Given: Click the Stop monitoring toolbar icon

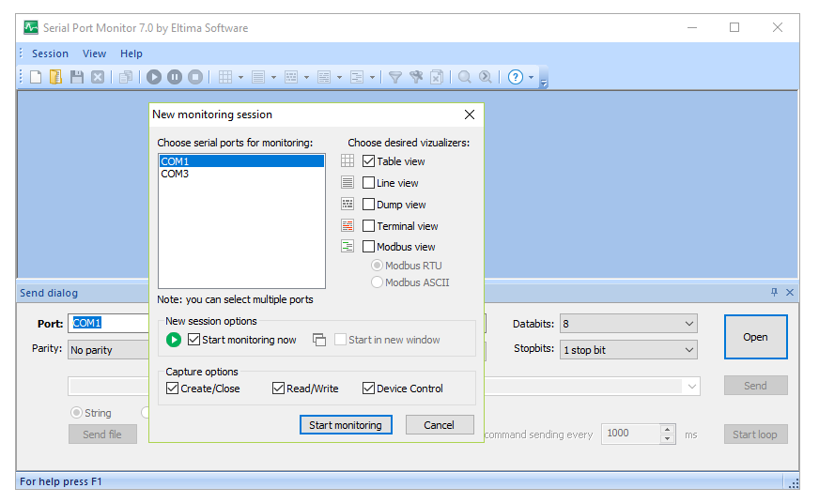Looking at the screenshot, I should [x=195, y=77].
